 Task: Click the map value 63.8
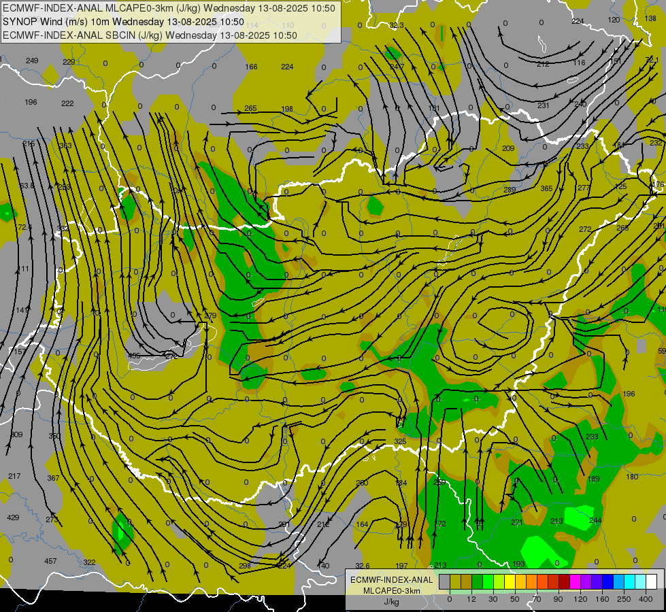pyautogui.click(x=27, y=186)
